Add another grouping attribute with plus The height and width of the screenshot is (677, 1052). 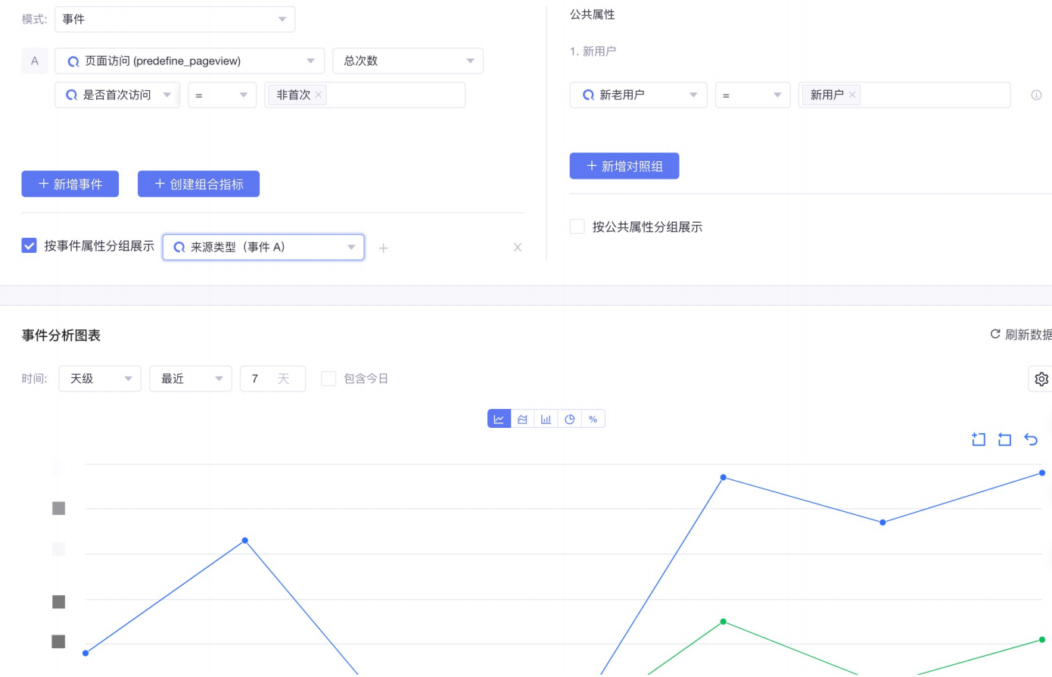pos(384,248)
